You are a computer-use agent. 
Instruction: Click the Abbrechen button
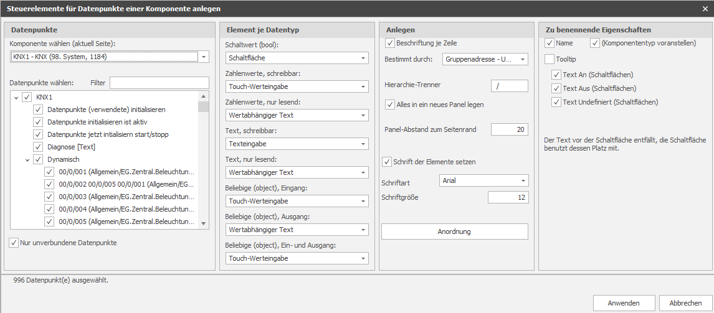click(685, 303)
